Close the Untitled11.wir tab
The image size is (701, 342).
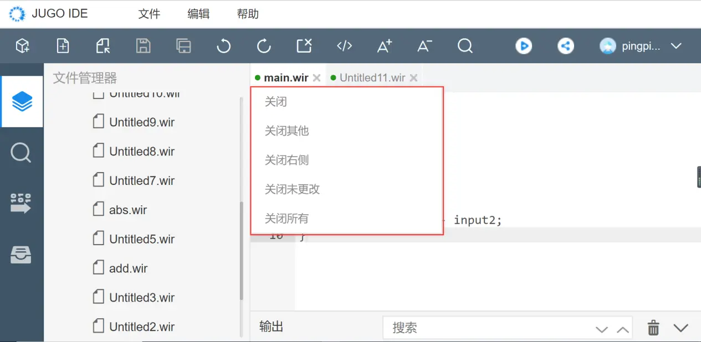pos(413,78)
